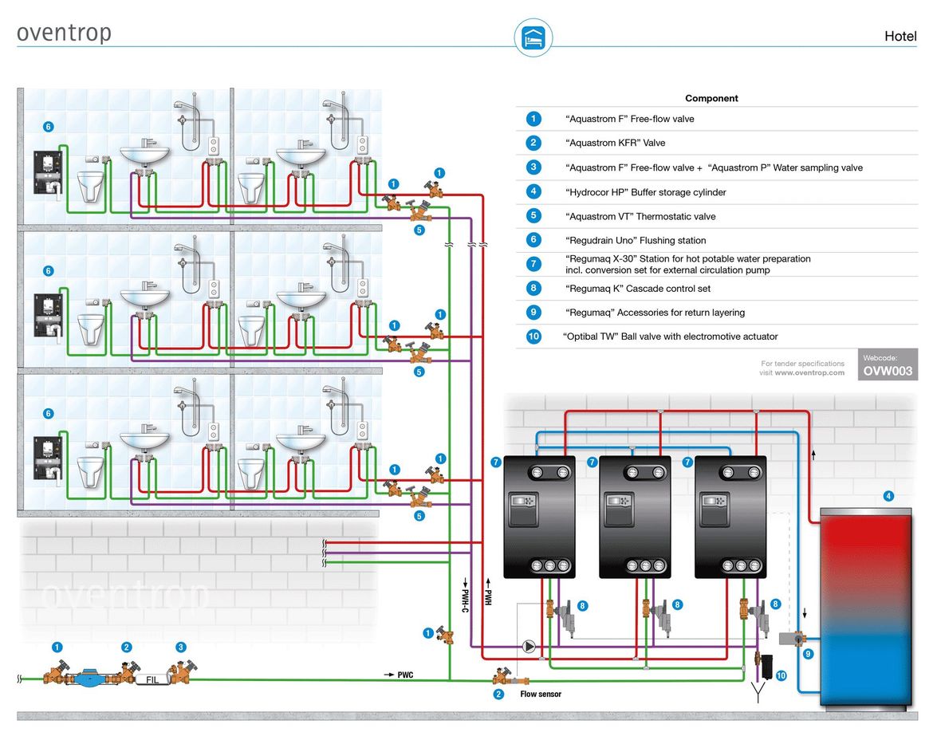Image resolution: width=933 pixels, height=736 pixels.
Task: Select legend circle 8 beside Regumaq K Cascade control set
Action: pos(533,288)
